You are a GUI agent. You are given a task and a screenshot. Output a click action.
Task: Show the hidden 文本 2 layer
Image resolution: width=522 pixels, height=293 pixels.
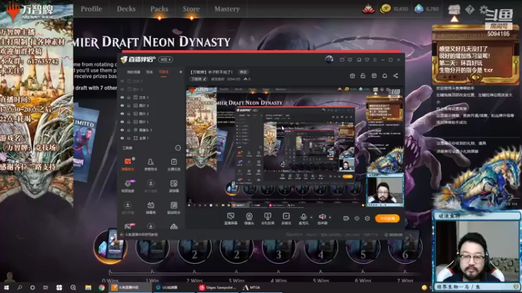[122, 81]
